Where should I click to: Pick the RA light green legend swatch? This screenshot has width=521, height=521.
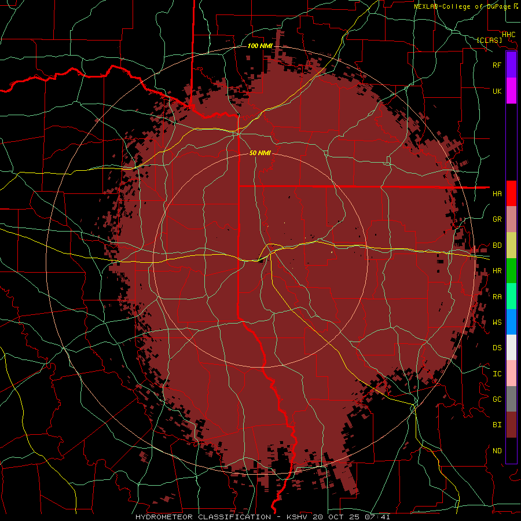(511, 296)
